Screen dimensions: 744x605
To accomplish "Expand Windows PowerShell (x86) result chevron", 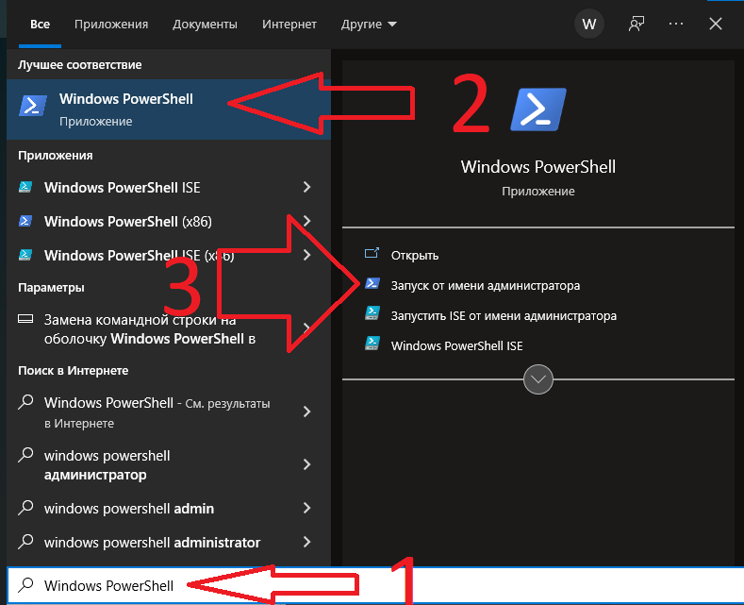I will pos(307,221).
